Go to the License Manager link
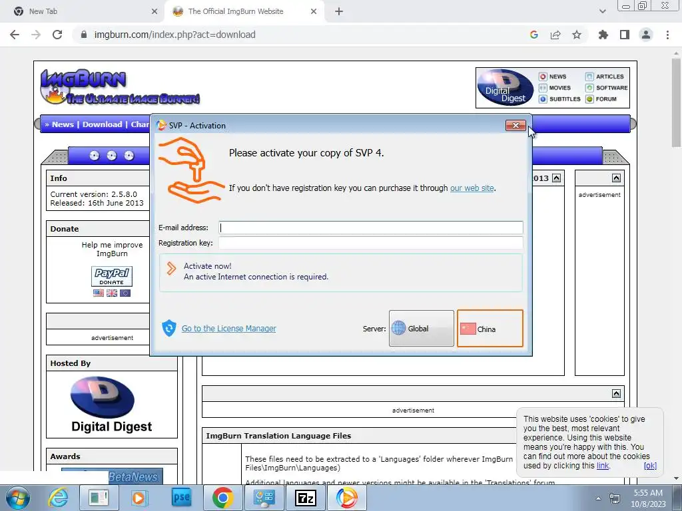 [229, 329]
